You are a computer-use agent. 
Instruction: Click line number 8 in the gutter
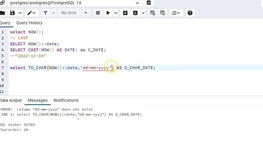click(x=2, y=74)
